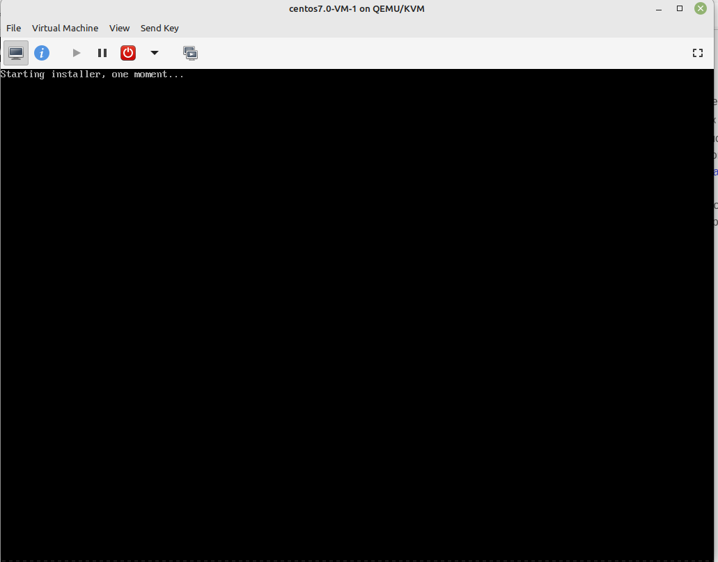Open virtual hardware details info
This screenshot has width=718, height=562.
pyautogui.click(x=42, y=53)
